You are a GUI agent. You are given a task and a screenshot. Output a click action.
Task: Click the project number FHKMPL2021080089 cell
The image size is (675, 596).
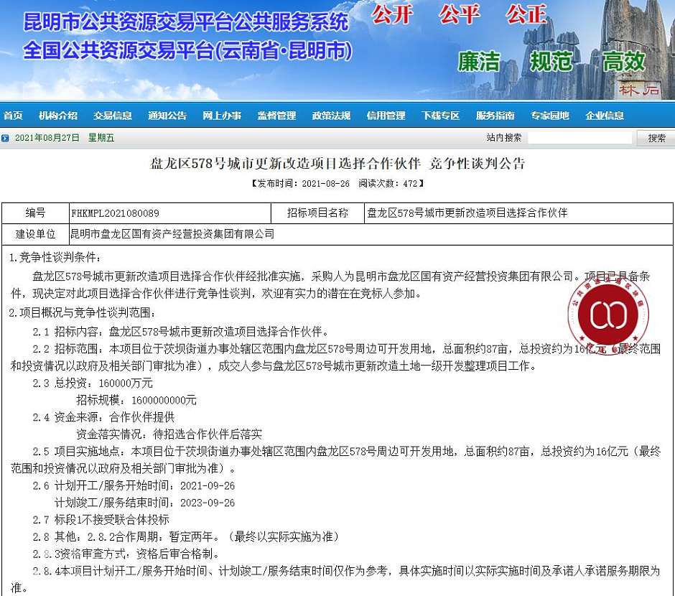click(115, 213)
